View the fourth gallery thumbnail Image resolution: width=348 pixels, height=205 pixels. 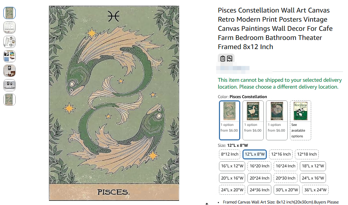point(9,56)
